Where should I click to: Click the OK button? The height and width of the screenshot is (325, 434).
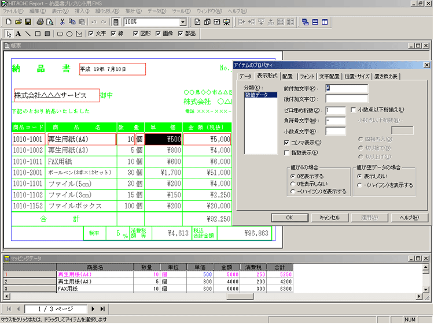coord(289,218)
